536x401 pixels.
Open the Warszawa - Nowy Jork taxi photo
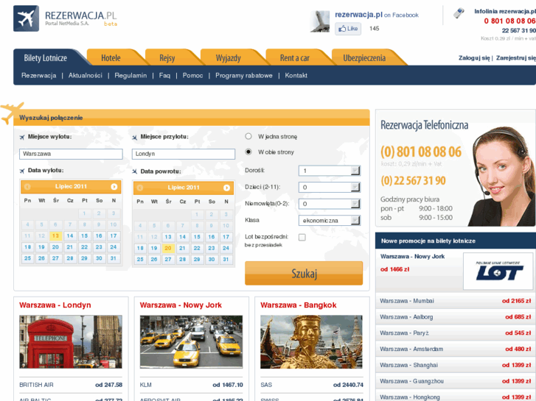[191, 342]
